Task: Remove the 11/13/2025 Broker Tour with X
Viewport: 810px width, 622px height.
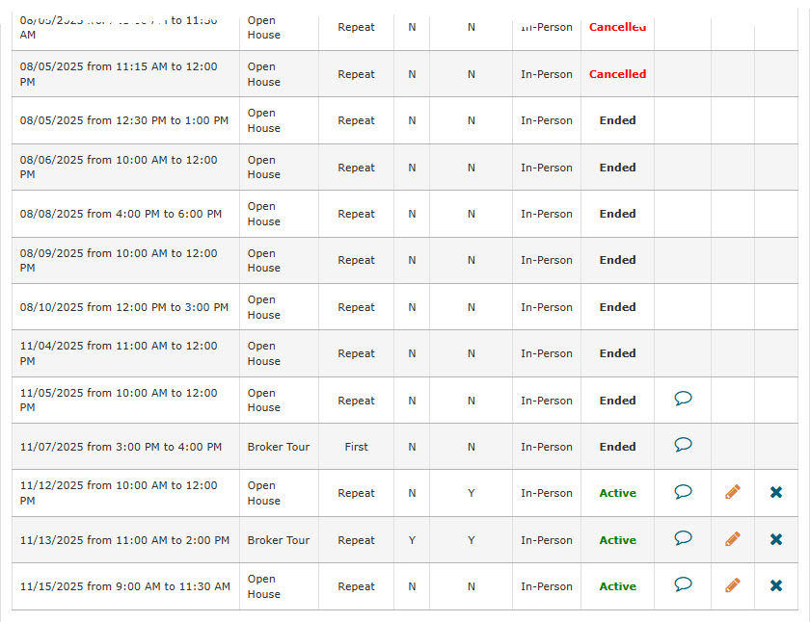Action: click(776, 539)
